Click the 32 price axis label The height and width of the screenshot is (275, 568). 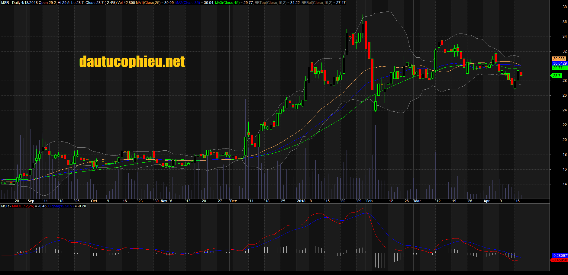coord(564,51)
